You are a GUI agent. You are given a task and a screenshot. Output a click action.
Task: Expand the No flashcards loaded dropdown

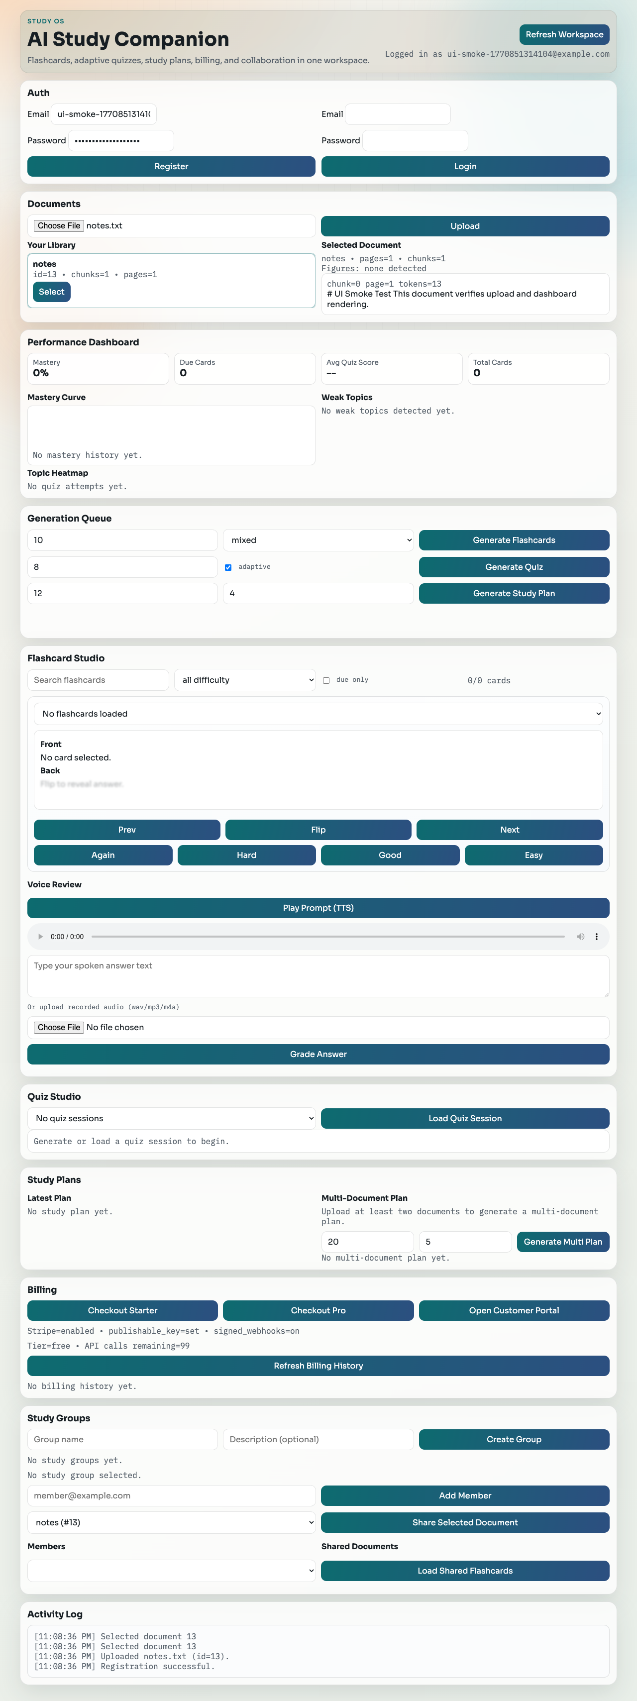pyautogui.click(x=318, y=714)
